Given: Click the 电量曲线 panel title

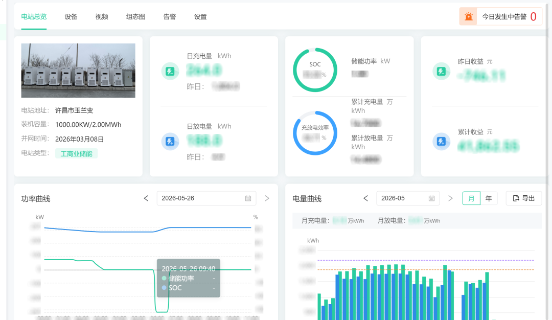Looking at the screenshot, I should point(307,198).
